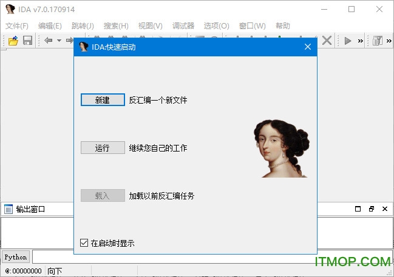Open the 搜索(H) menu
Screen dimensions: 394x277
click(116, 26)
